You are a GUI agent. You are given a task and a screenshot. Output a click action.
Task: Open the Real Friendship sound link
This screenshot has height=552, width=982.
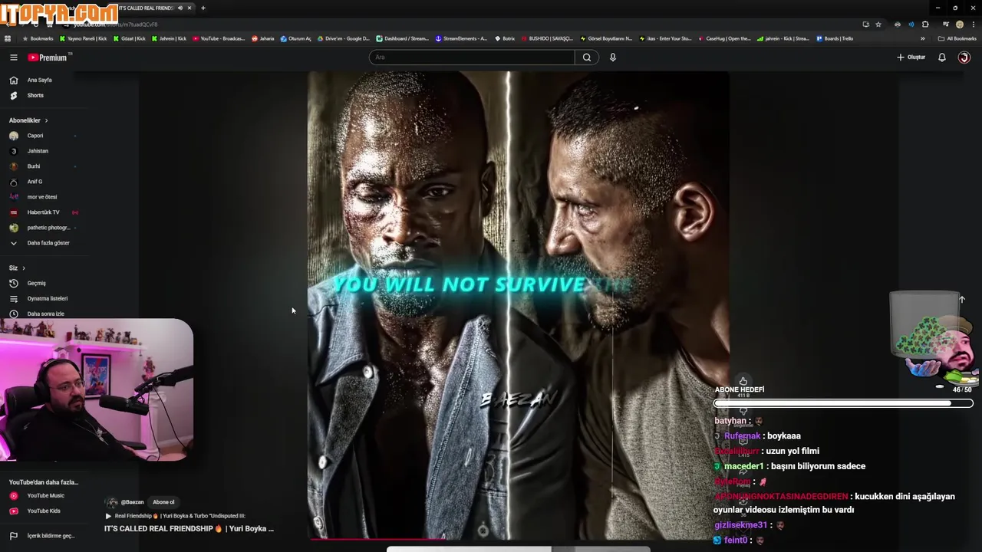click(x=180, y=516)
